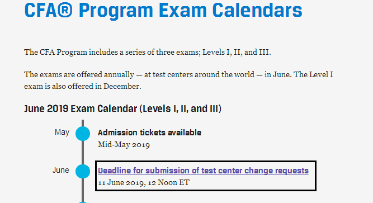Click the sentence about Levels I, II, and III
Viewport: 373px width, 203px height.
click(148, 52)
